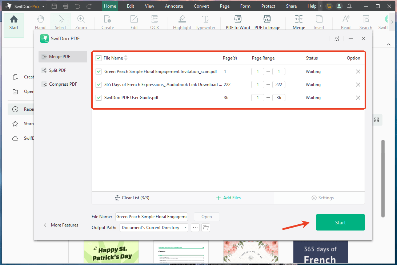The height and width of the screenshot is (265, 397).
Task: Open Output Path dropdown
Action: pos(154,228)
